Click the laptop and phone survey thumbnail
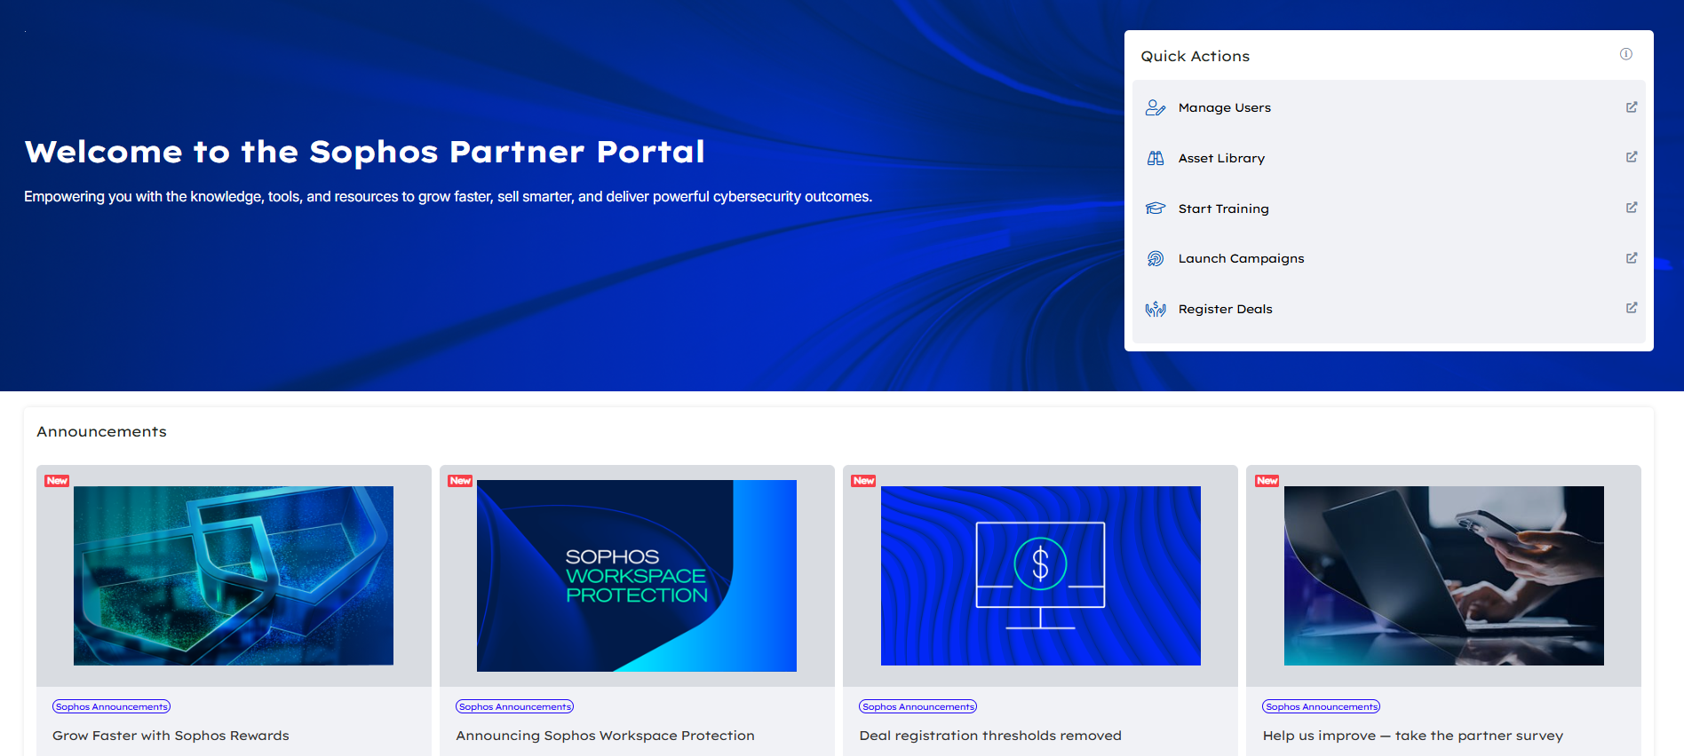The image size is (1684, 756). pos(1443,575)
